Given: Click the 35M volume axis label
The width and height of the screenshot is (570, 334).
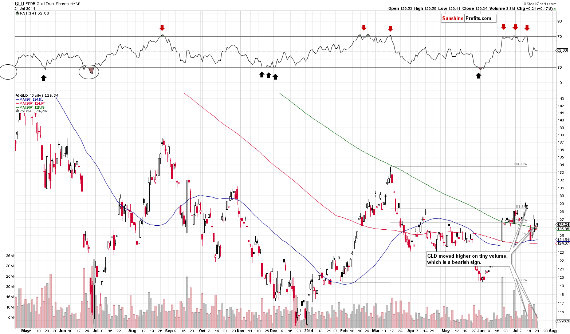Looking at the screenshot, I should [10, 256].
